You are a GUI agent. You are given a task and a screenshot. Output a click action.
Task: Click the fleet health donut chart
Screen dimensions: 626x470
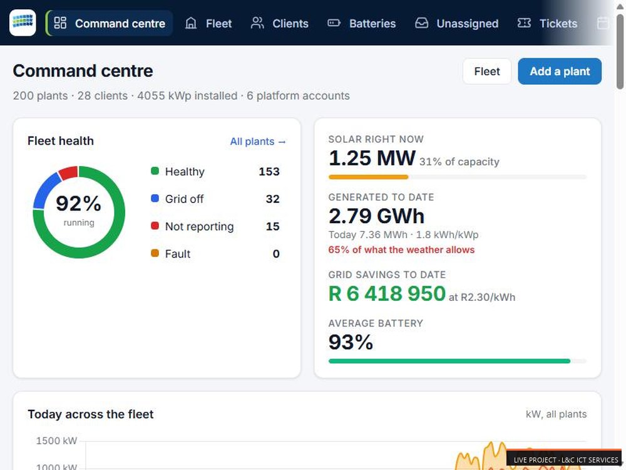[x=79, y=212]
